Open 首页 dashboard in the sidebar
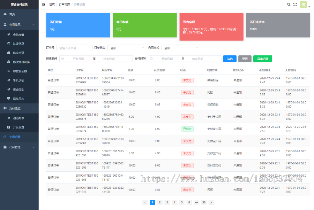This screenshot has width=314, height=210. (x=12, y=14)
